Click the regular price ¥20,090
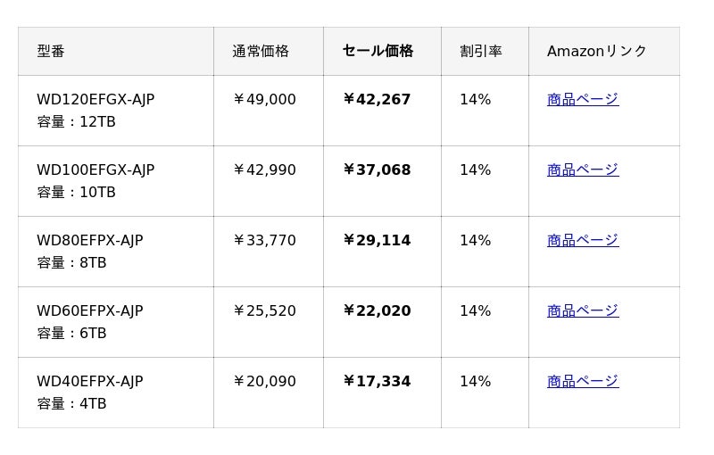 coord(264,381)
